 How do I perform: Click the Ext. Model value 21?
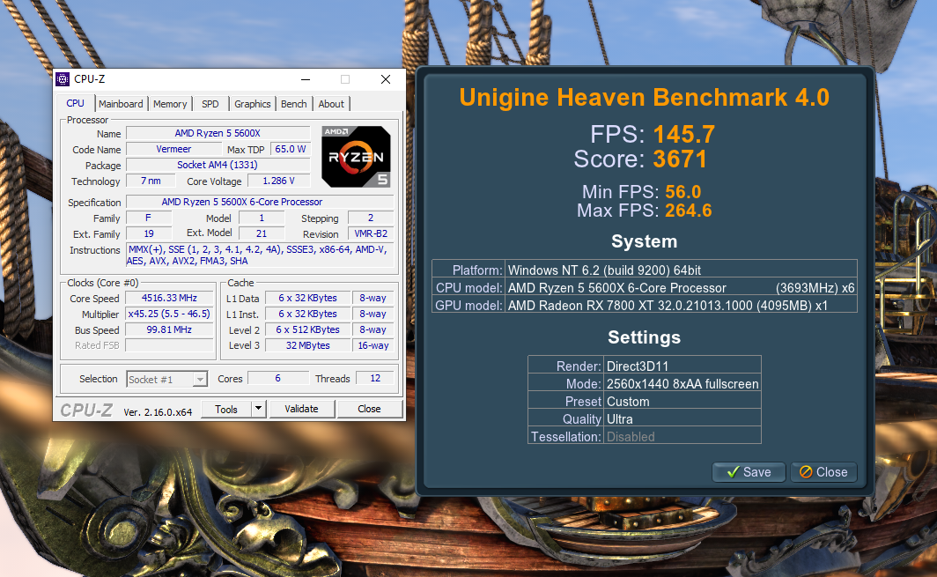[x=262, y=233]
